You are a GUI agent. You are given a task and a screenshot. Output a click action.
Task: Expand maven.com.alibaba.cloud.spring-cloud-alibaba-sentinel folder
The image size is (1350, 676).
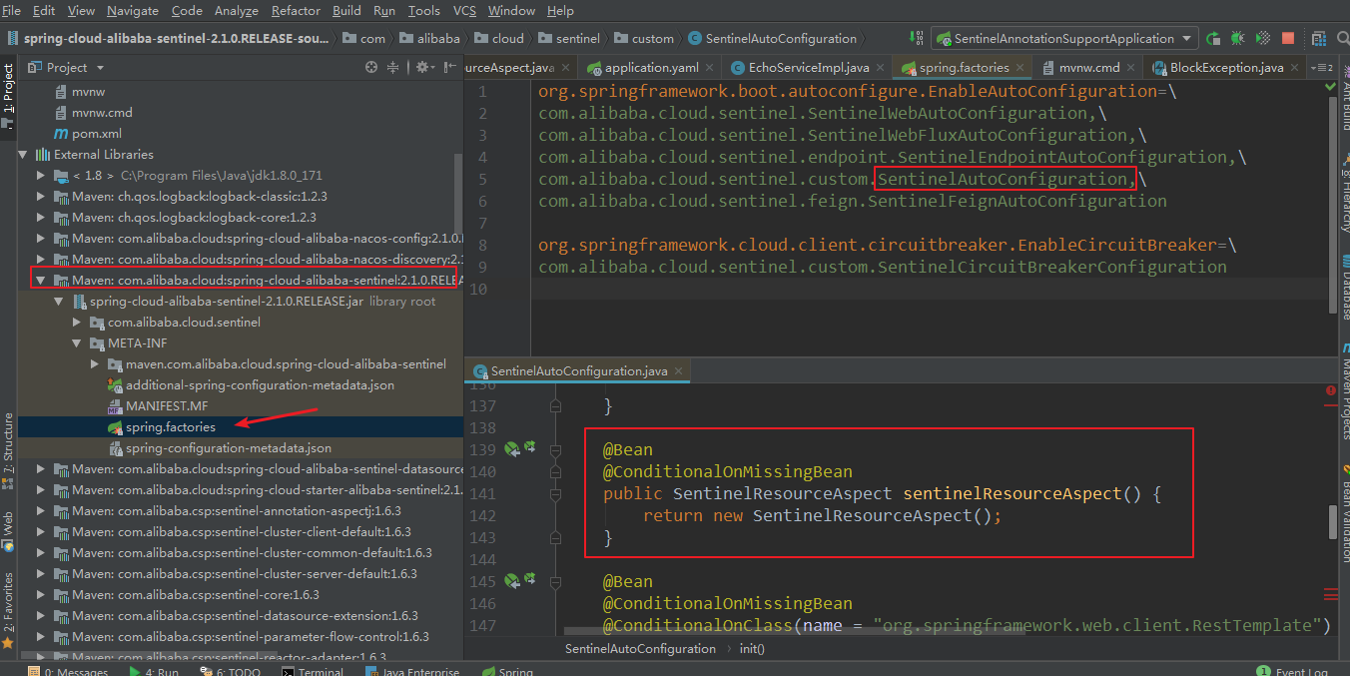click(x=96, y=364)
